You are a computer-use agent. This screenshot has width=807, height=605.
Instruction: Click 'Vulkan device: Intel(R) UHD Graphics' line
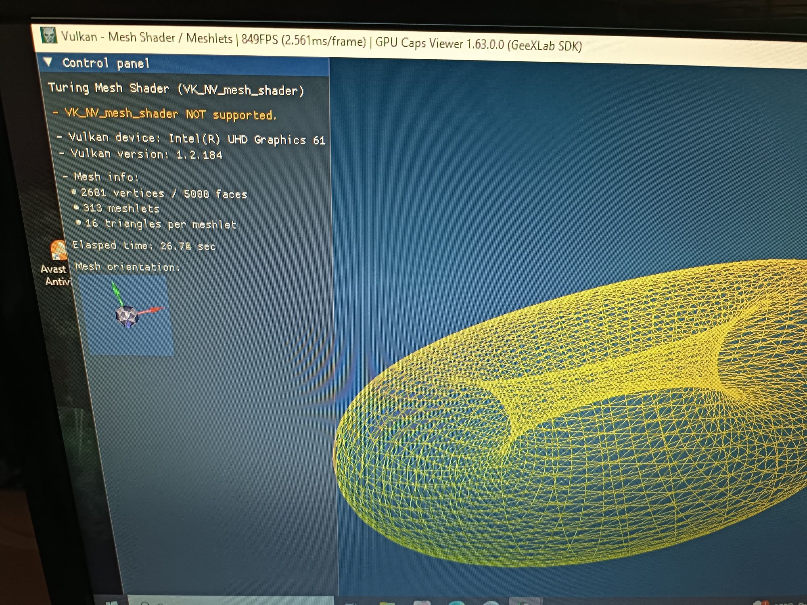(x=192, y=139)
